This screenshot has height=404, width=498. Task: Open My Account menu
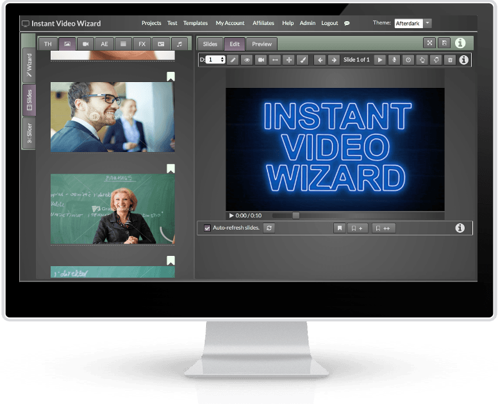[x=230, y=23]
